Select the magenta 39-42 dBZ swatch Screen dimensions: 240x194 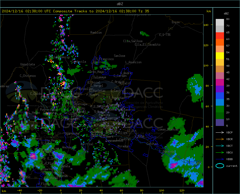(x=220, y=82)
